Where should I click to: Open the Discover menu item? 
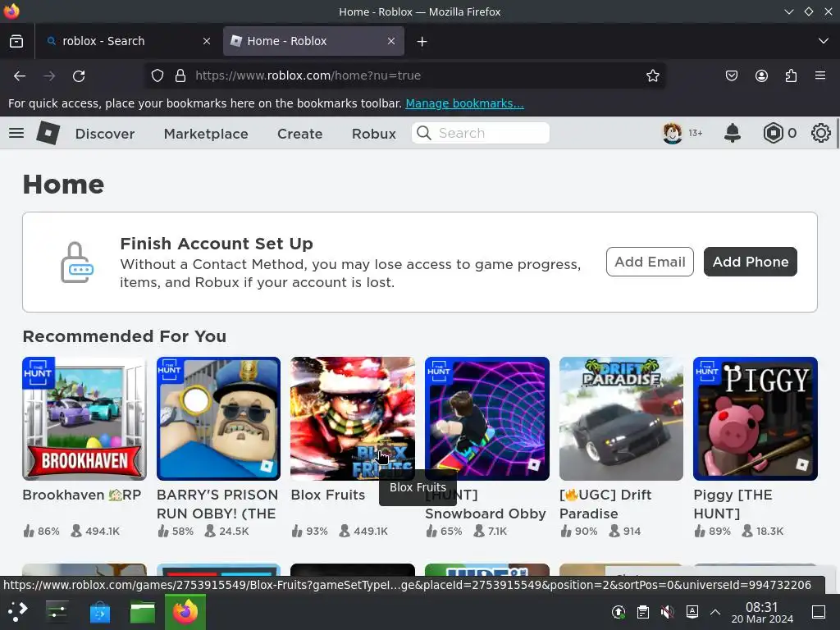[105, 134]
